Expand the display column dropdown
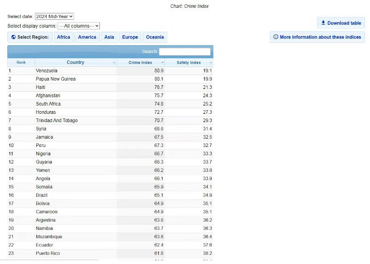 click(x=79, y=26)
